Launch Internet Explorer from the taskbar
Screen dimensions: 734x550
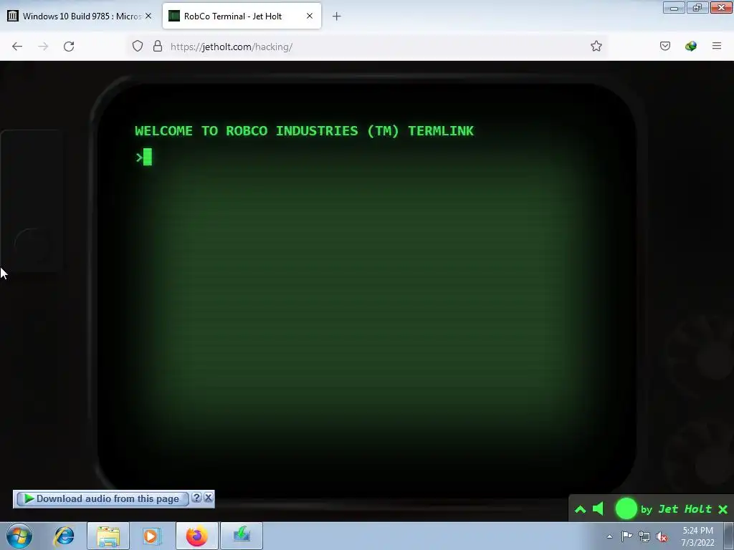(64, 536)
